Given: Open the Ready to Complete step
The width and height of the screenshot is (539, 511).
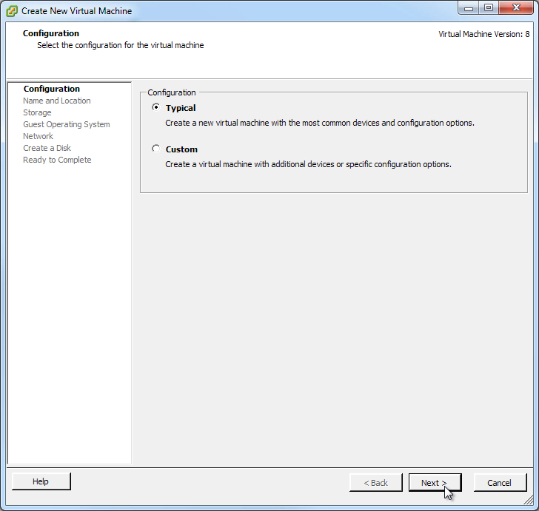Looking at the screenshot, I should pos(57,160).
